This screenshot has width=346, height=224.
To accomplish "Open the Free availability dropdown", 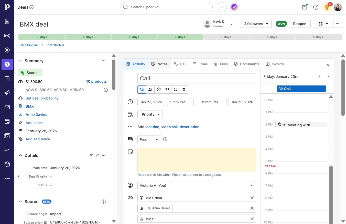I will click(x=149, y=139).
